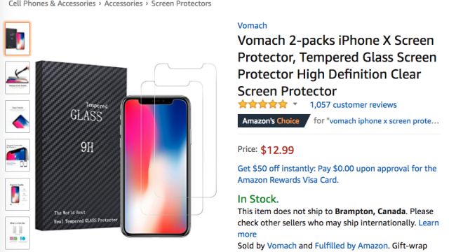
Task: Open the "vomach iphone x screen prote…" link
Action: 383,121
